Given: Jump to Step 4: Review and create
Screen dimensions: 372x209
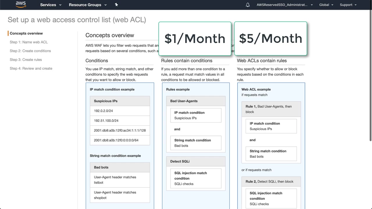Looking at the screenshot, I should (31, 69).
